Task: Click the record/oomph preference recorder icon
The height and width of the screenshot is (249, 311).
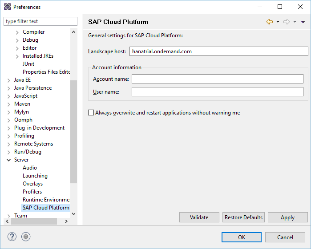Action: pyautogui.click(x=26, y=237)
